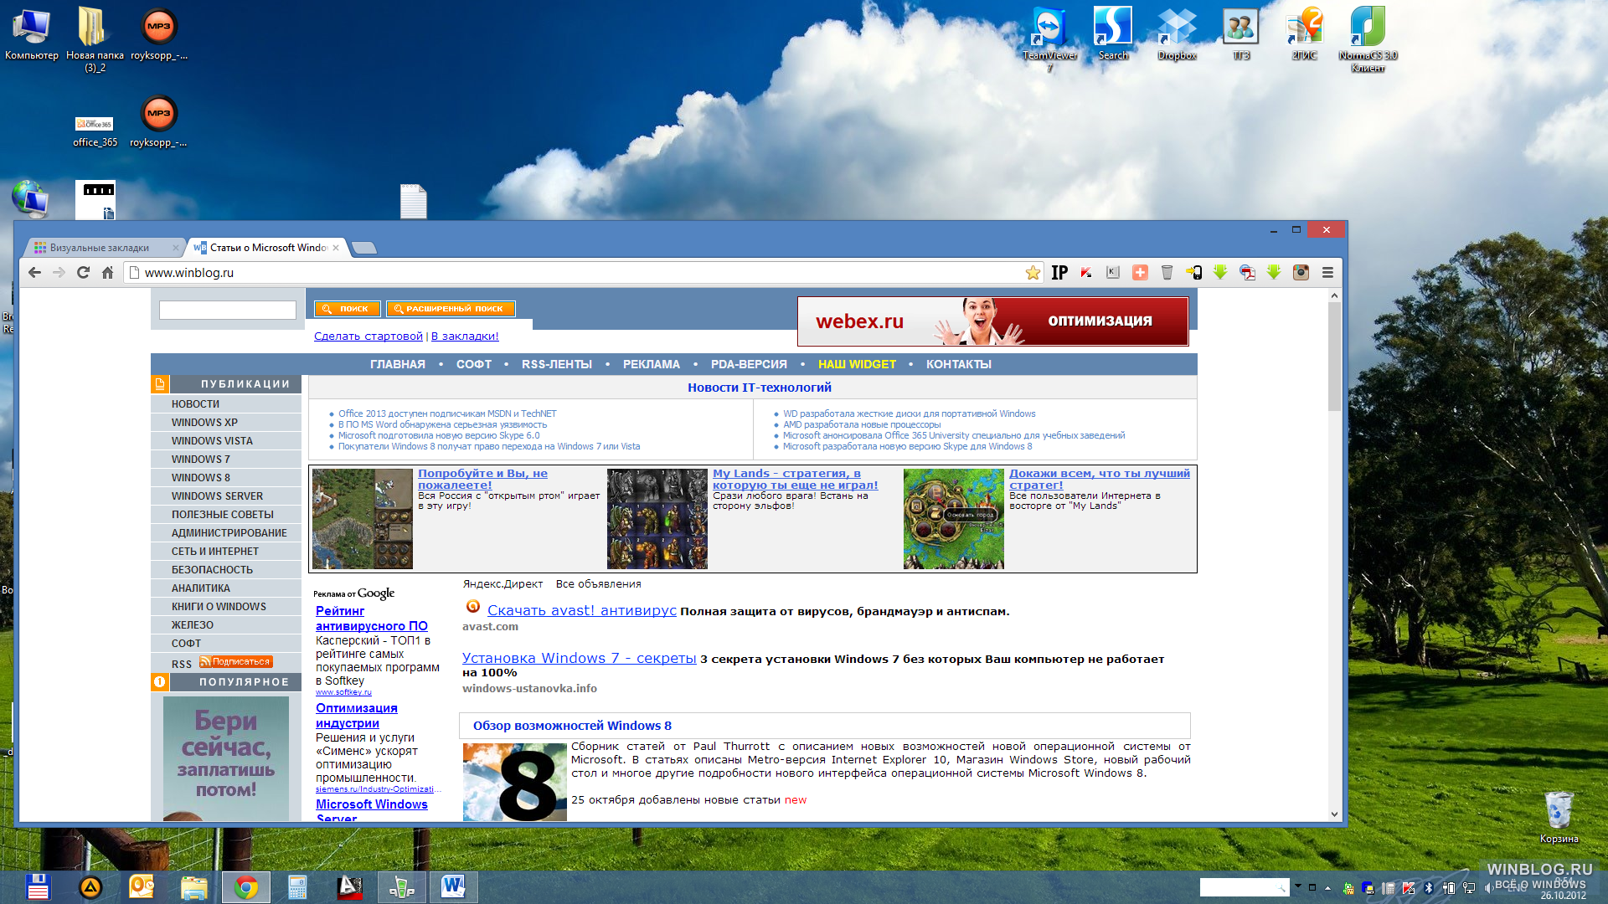This screenshot has width=1608, height=904.
Task: Click the Windows 8 article thumbnail
Action: click(x=514, y=782)
